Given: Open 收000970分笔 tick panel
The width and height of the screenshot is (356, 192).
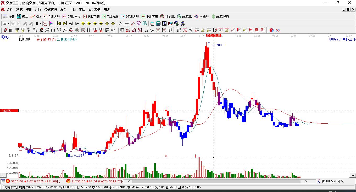Looking at the screenshot, I should coord(330,181).
